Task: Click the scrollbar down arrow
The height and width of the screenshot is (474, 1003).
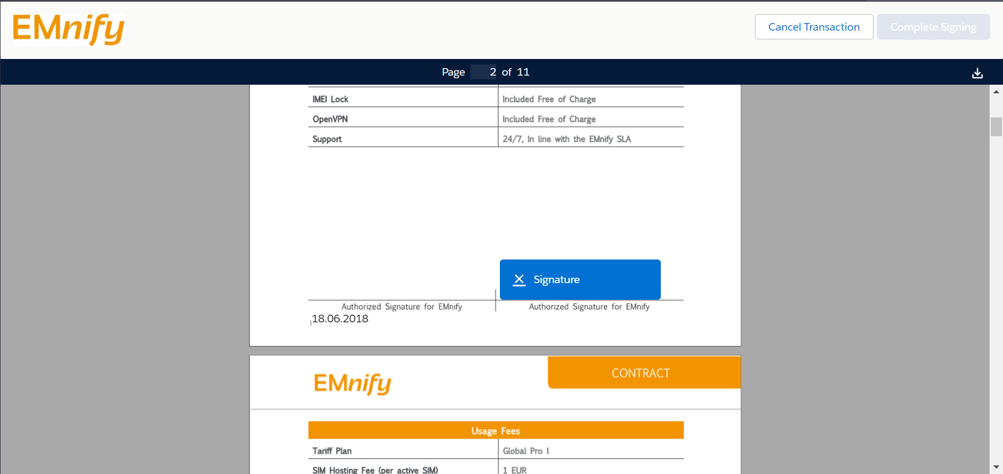Action: (996, 468)
